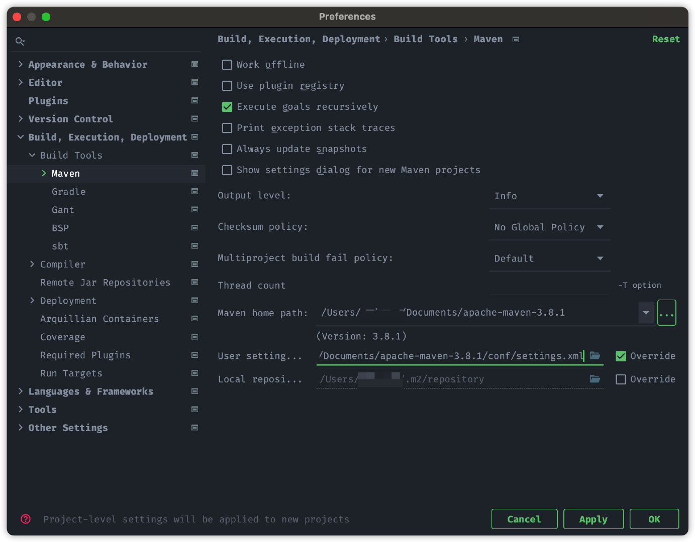Select Remote Jar Repositories in sidebar
The width and height of the screenshot is (695, 542).
tap(105, 283)
